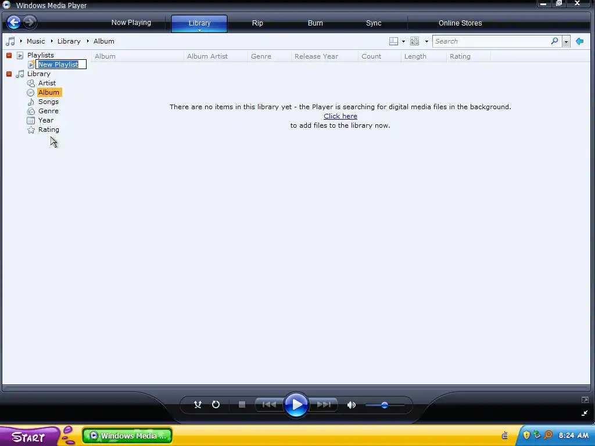The height and width of the screenshot is (446, 595).
Task: Sort by Album Artist column header
Action: [207, 56]
